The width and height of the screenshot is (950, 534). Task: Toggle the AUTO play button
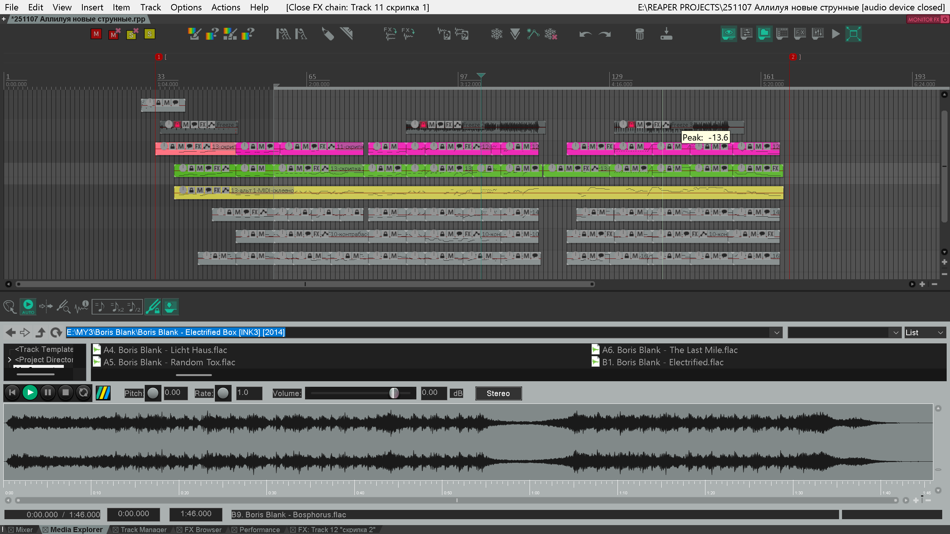pos(28,307)
